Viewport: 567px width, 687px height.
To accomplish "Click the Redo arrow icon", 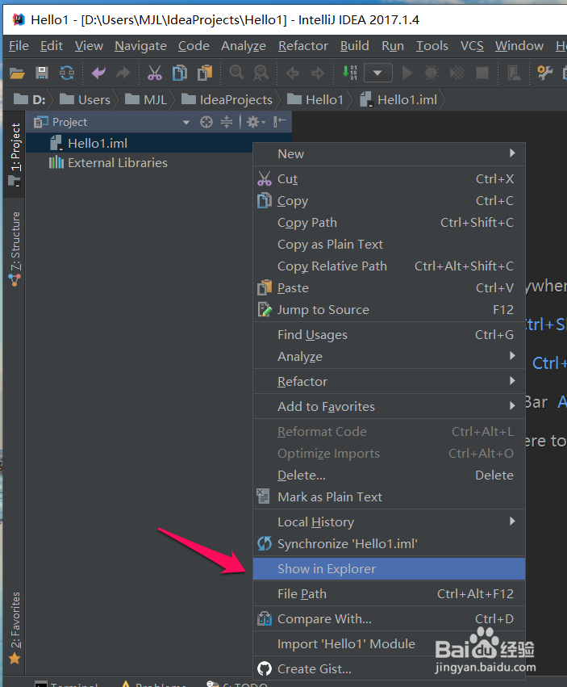I will (x=123, y=73).
